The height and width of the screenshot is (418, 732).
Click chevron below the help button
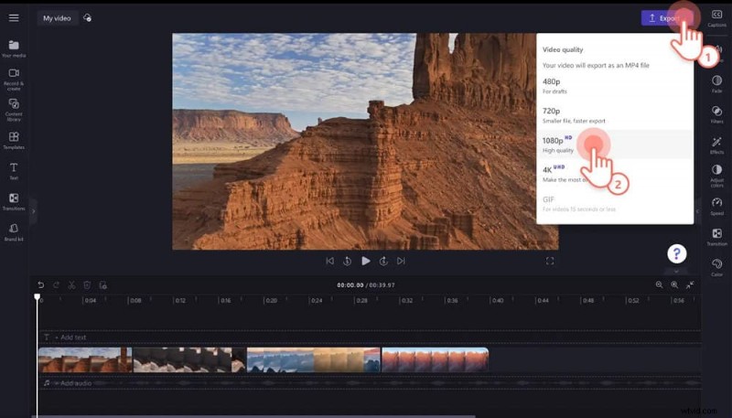[676, 271]
